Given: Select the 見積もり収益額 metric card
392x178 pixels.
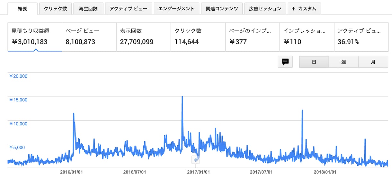Looking at the screenshot, I should point(35,37).
